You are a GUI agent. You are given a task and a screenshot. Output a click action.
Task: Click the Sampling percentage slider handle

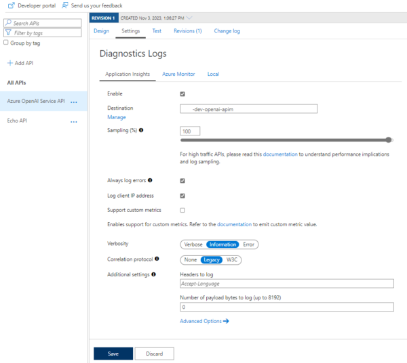pos(389,140)
